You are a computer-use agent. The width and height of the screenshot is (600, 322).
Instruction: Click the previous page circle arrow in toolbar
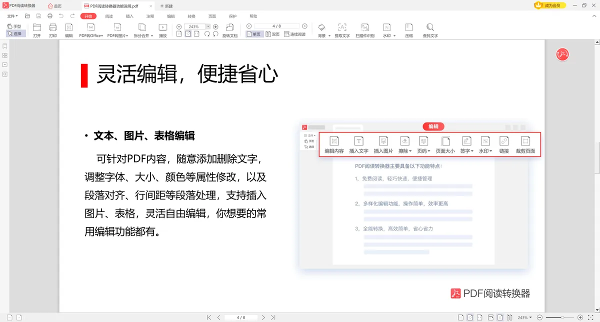click(249, 26)
